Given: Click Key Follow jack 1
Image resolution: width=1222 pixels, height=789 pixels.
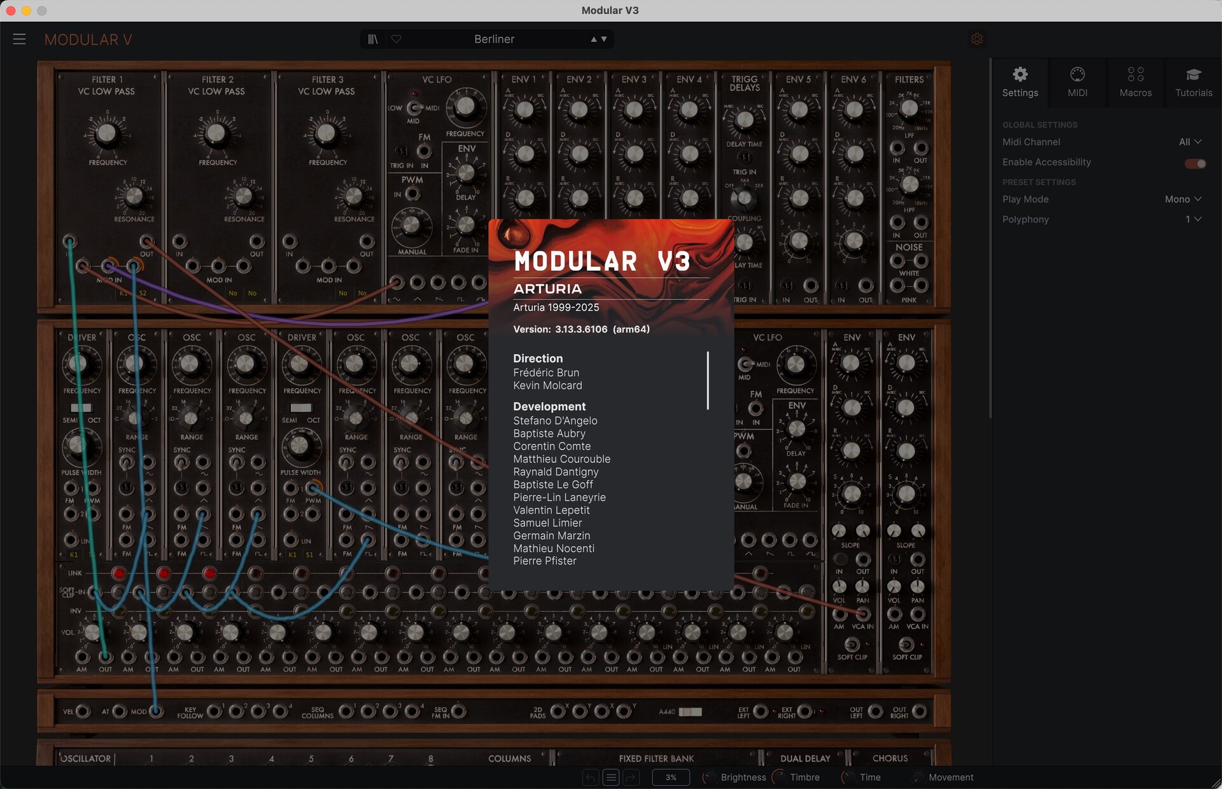Looking at the screenshot, I should (215, 711).
